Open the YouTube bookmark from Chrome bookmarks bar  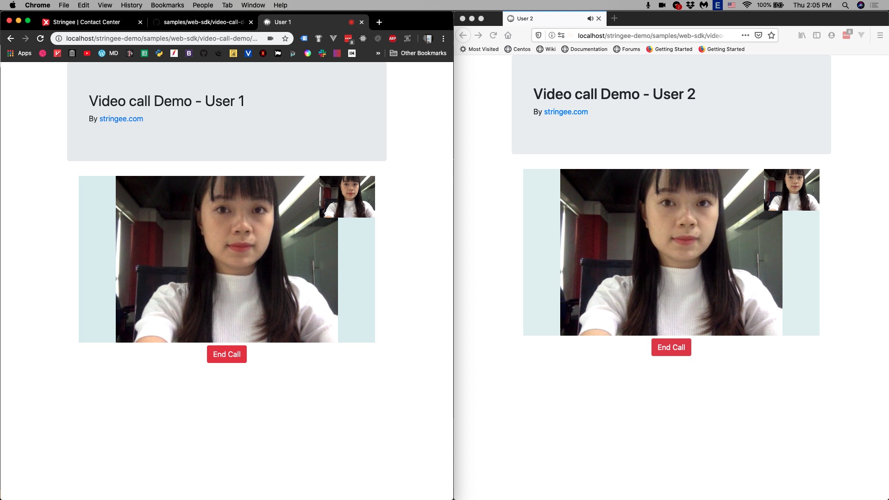tap(87, 53)
